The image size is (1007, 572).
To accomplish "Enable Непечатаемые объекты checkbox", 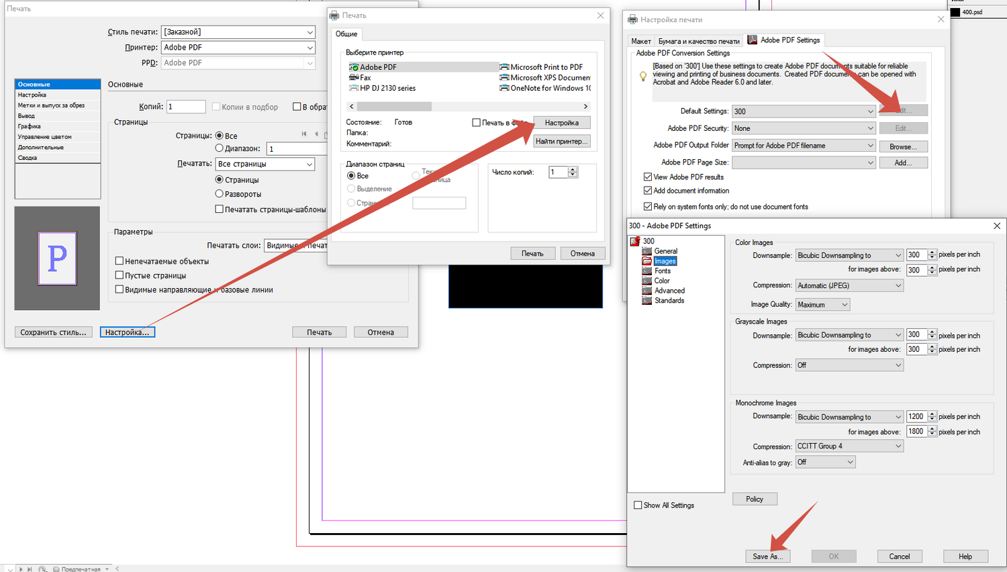I will (119, 260).
